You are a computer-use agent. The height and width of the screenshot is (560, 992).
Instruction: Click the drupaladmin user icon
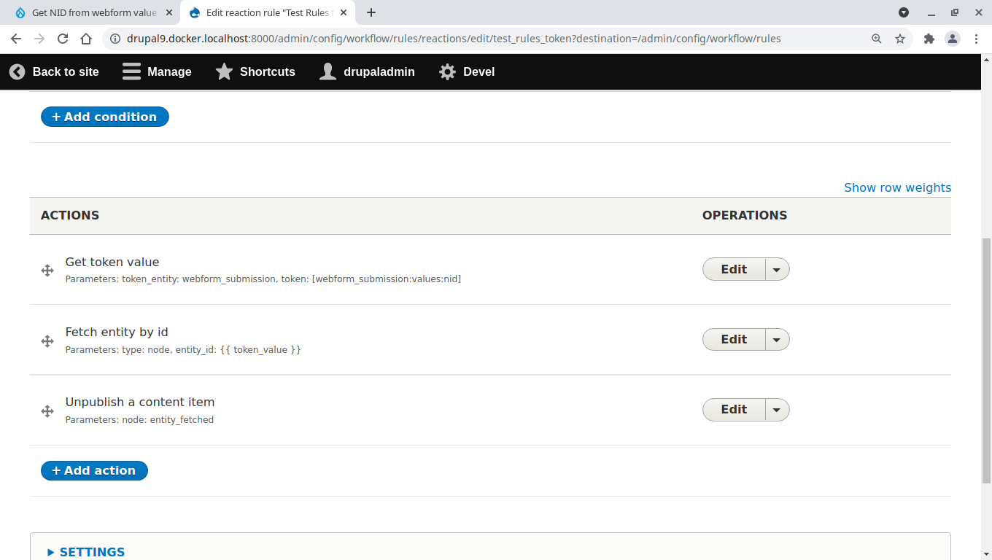pyautogui.click(x=328, y=71)
